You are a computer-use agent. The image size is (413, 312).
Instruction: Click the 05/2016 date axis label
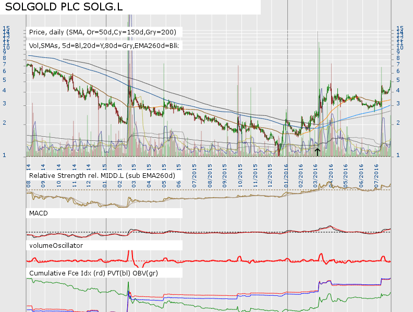click(346, 176)
